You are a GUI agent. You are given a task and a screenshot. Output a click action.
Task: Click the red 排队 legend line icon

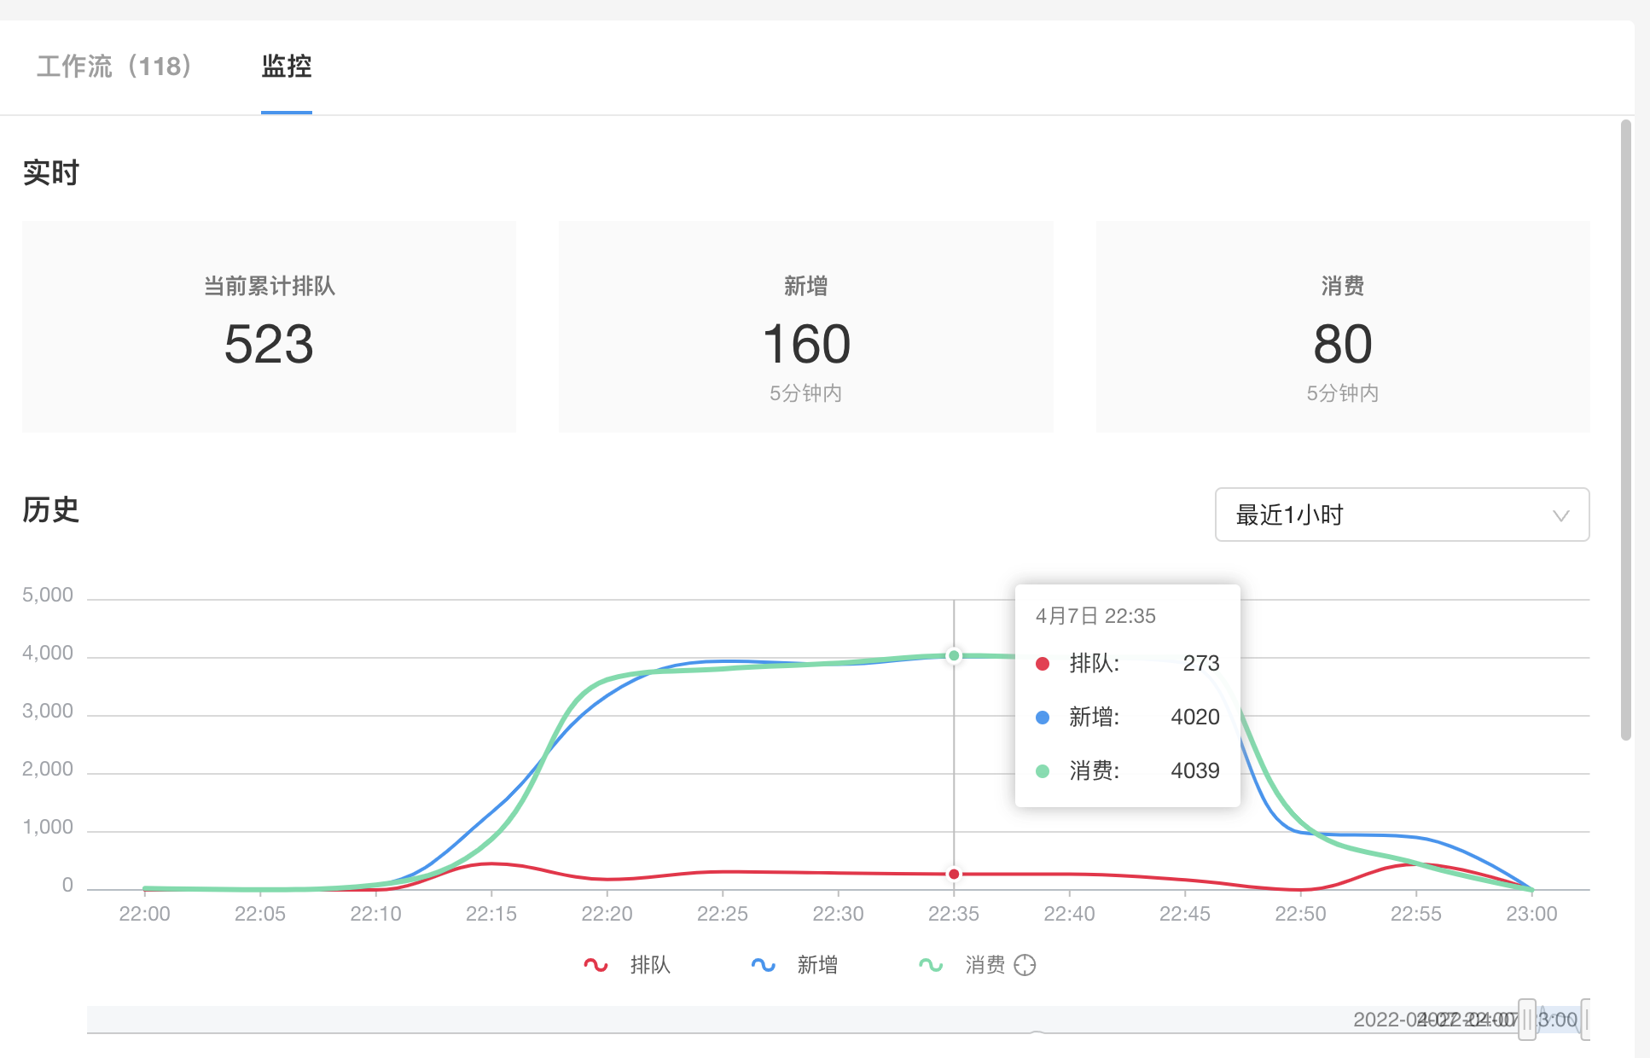coord(596,965)
